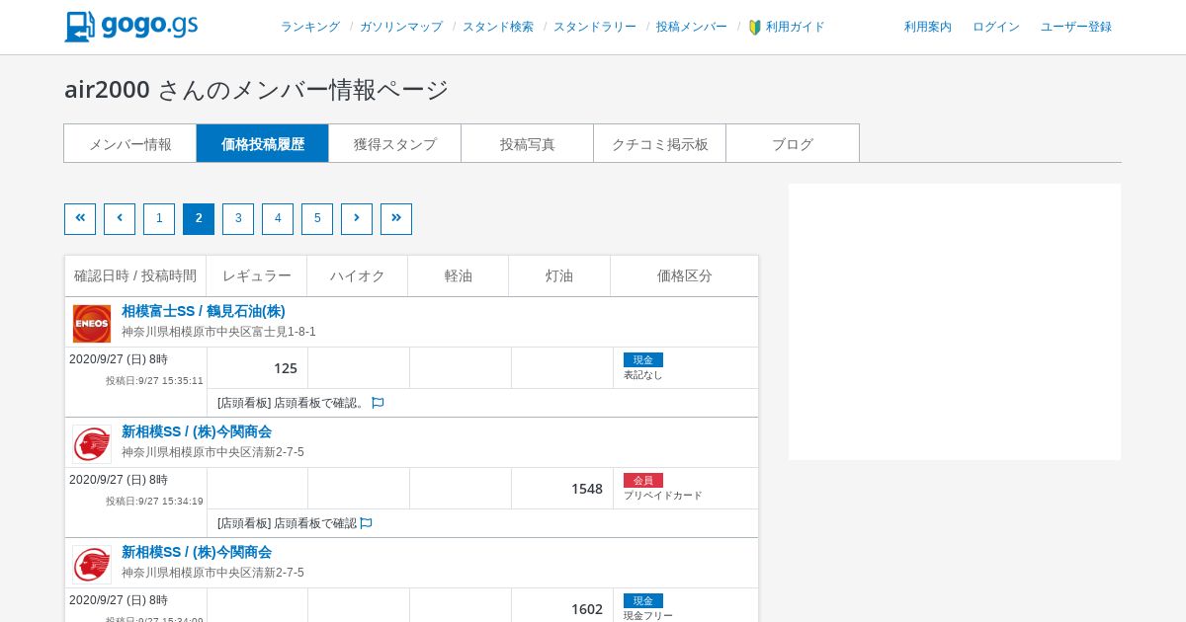Screen dimensions: 1186x622
Task: Click station logo beside 2020/9/27 15:34:19 post
Action: (92, 443)
